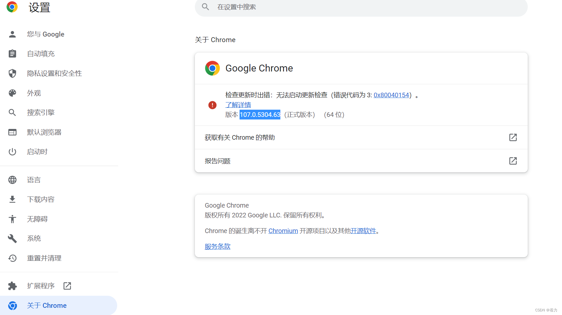The height and width of the screenshot is (315, 562).
Task: Open the 了解详情 link
Action: (238, 104)
